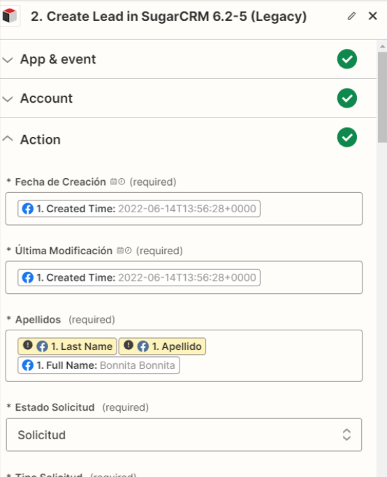The width and height of the screenshot is (387, 477).
Task: Click the calendar-clock icon beside Última Modificación
Action: [x=124, y=250]
